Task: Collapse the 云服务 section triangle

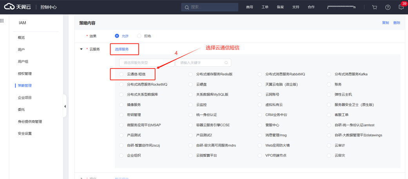Action: click(x=82, y=49)
